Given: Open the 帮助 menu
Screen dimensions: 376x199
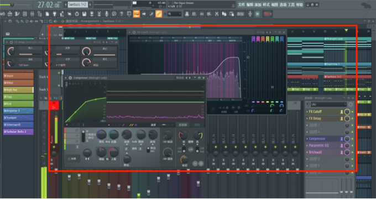Looking at the screenshot, I should click(x=300, y=4).
